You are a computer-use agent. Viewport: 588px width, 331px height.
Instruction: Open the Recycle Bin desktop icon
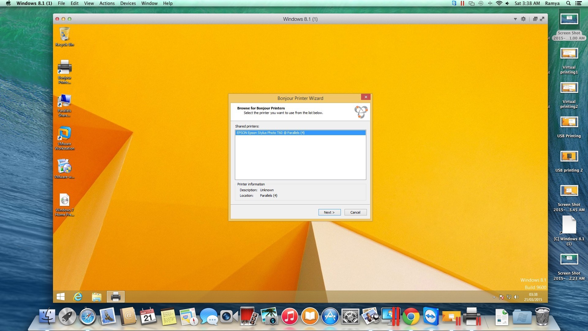pyautogui.click(x=64, y=36)
